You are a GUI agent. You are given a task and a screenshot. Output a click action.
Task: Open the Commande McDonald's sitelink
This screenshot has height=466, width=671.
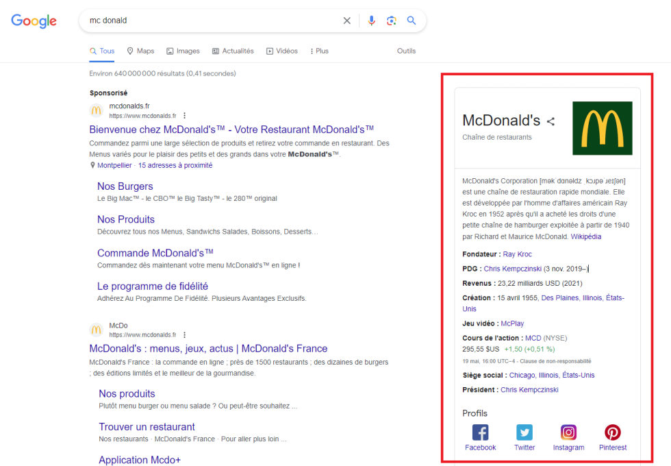click(155, 253)
